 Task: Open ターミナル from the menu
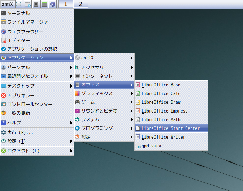click(37, 13)
